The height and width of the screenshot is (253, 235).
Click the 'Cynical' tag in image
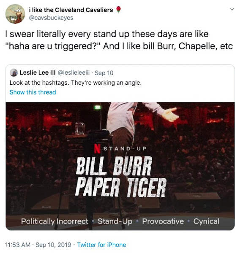pos(206,221)
